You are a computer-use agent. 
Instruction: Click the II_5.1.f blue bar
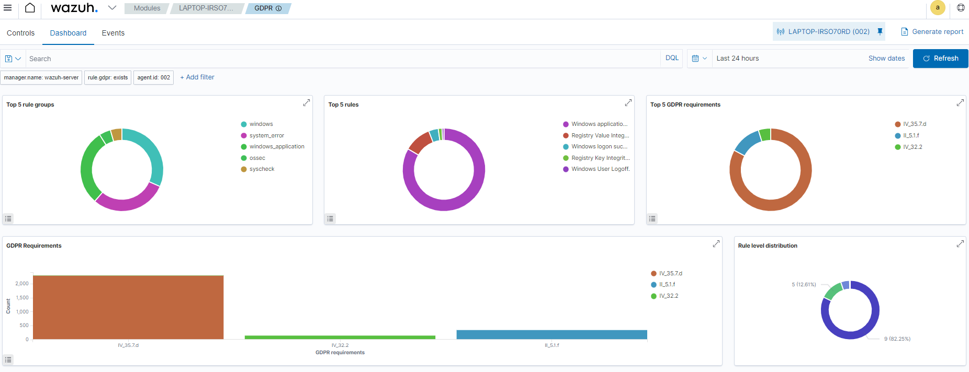point(552,334)
